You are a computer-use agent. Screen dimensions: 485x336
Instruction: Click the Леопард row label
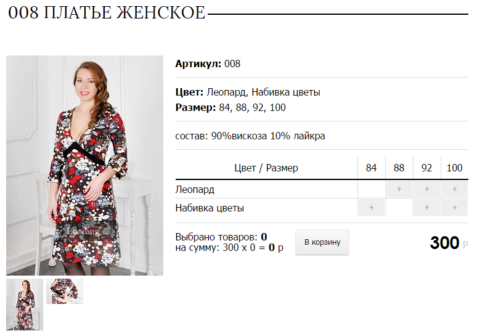tap(195, 189)
